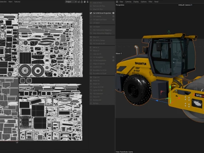Open the Display menu in viewport

136,2
